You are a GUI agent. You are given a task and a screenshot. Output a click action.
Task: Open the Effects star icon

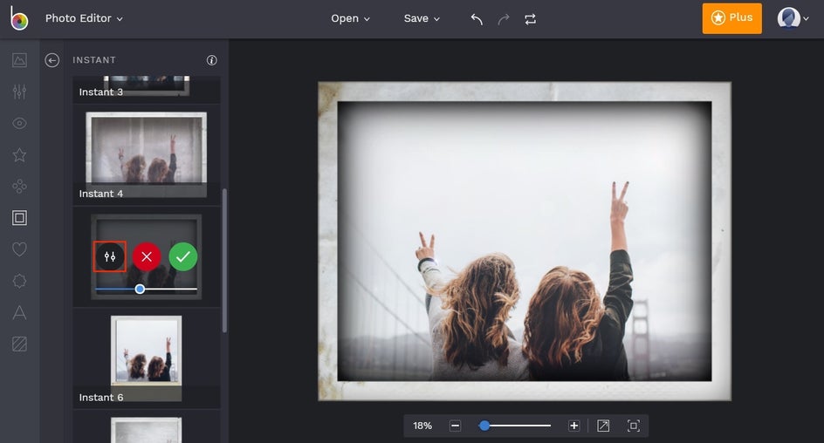pyautogui.click(x=19, y=155)
